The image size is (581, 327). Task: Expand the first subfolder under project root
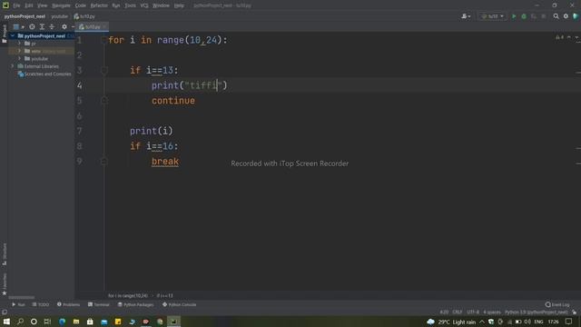click(x=19, y=44)
